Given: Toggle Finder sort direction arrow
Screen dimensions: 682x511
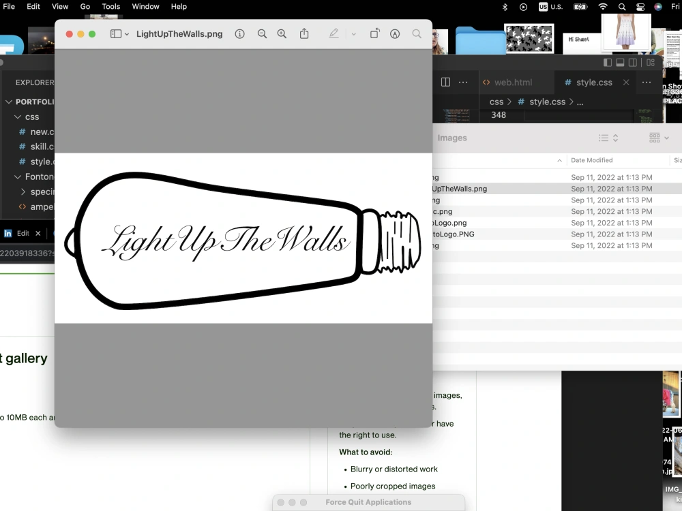Looking at the screenshot, I should pyautogui.click(x=559, y=160).
